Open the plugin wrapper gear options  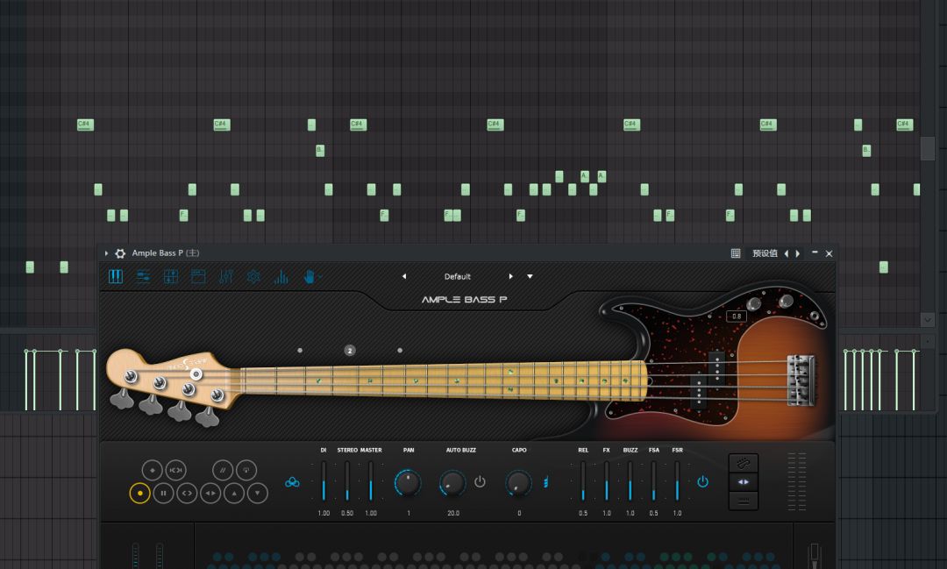pos(120,253)
